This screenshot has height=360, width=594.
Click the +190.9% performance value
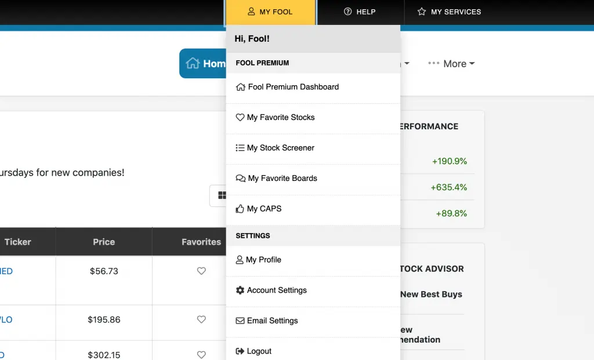(450, 161)
